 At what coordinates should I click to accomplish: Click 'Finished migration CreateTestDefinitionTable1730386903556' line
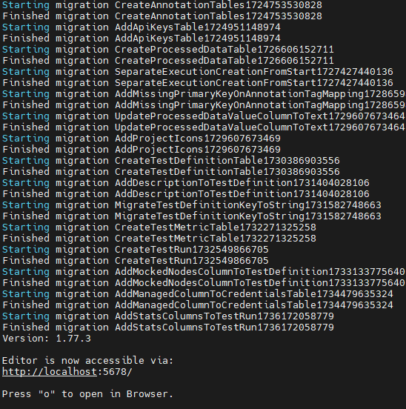tap(171, 172)
